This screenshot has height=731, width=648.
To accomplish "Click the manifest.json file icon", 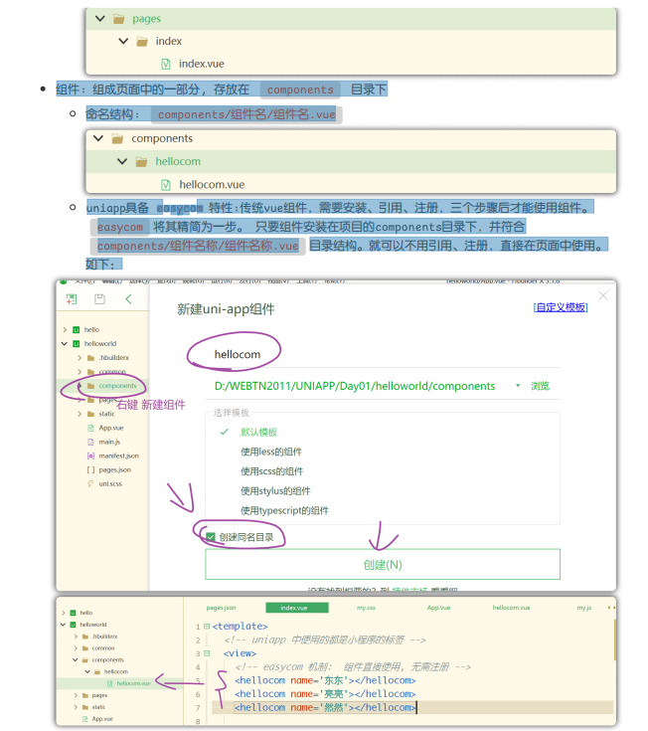I will coord(90,456).
